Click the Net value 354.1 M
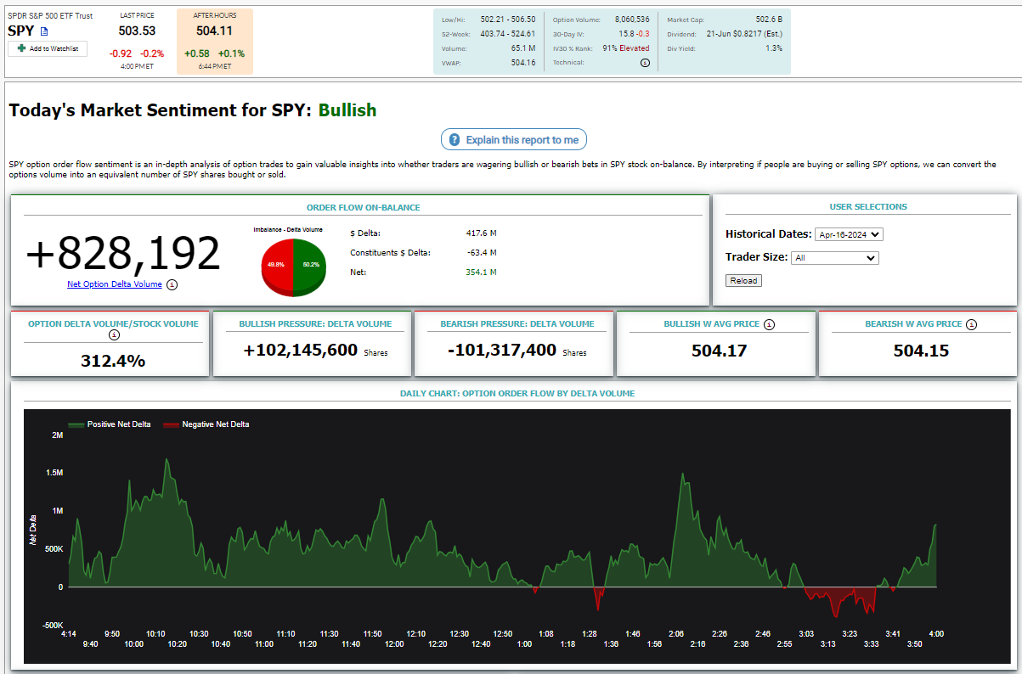Viewport: 1022px width, 674px height. [481, 272]
